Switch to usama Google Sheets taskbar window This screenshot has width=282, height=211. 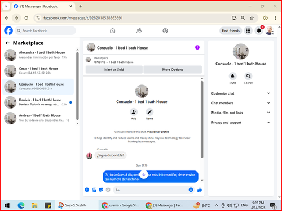coord(120,205)
